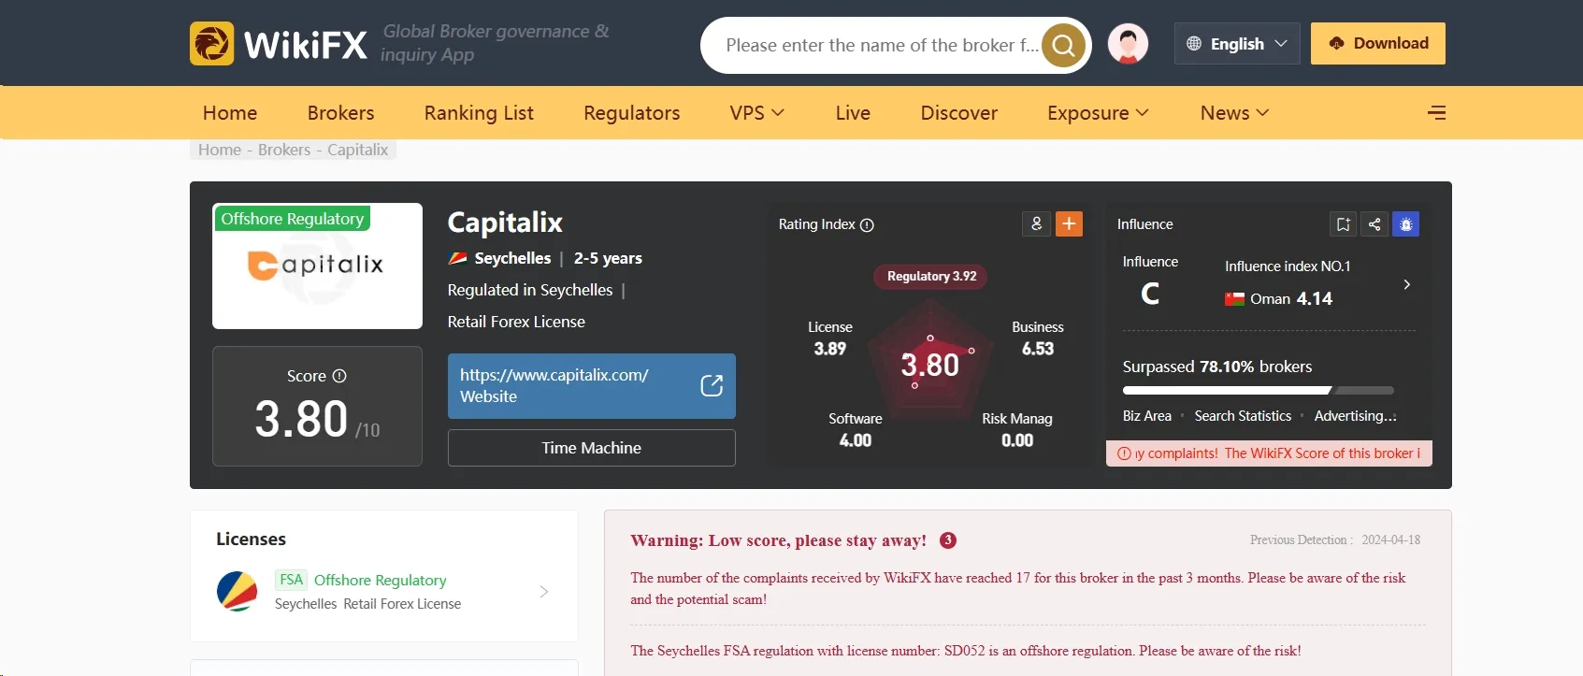Open the hamburger menu icon

point(1437,113)
